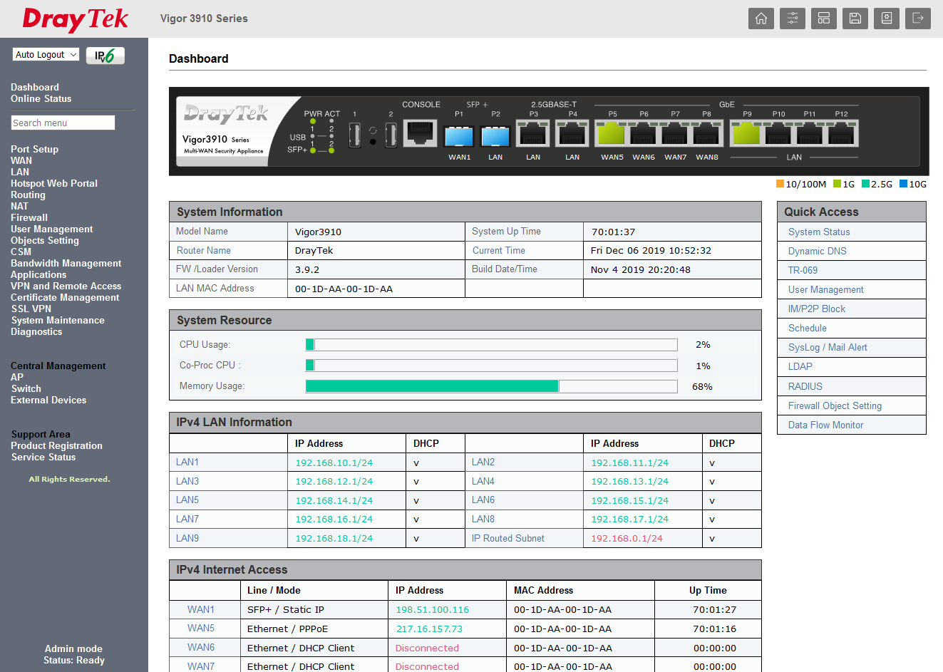Open Firewall in the sidebar menu

[x=29, y=218]
